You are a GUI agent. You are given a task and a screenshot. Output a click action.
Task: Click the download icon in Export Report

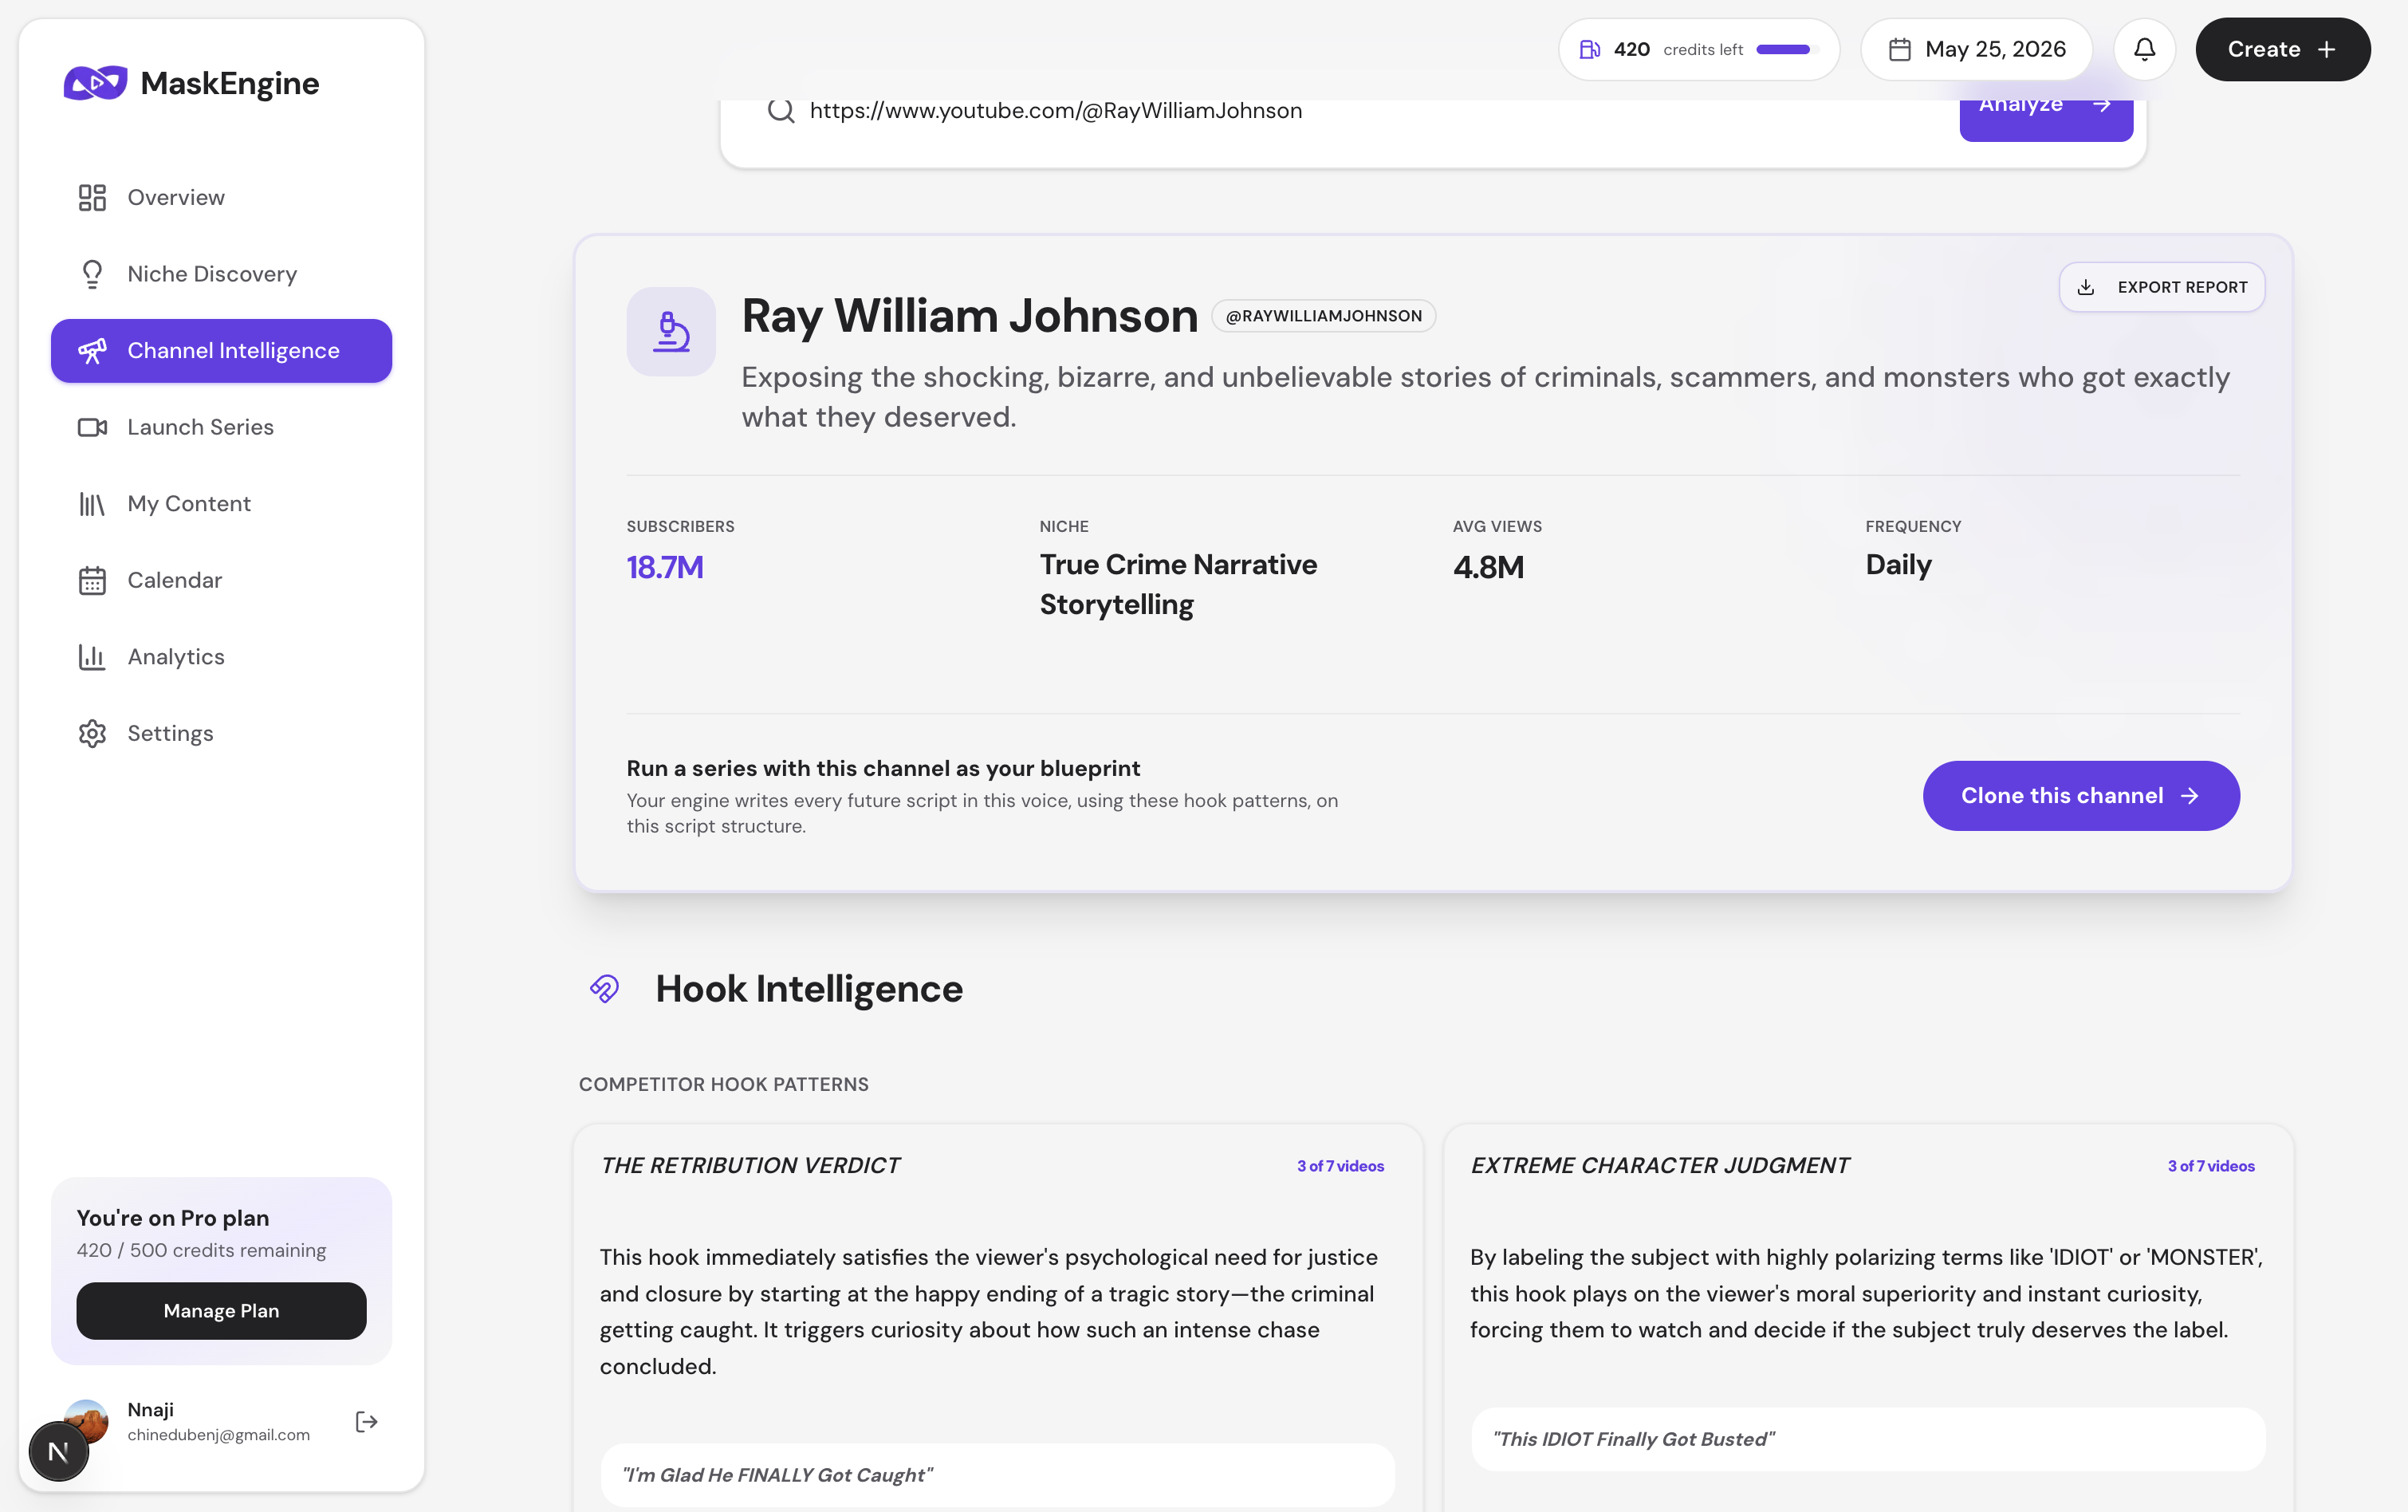click(2086, 288)
